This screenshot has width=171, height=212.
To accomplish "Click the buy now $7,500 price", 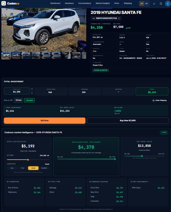I will coord(118,27).
